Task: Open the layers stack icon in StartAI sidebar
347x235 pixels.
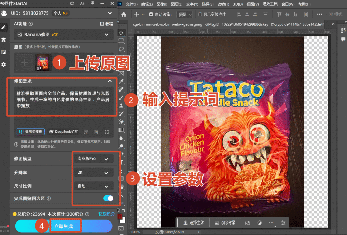Action: 4,40
